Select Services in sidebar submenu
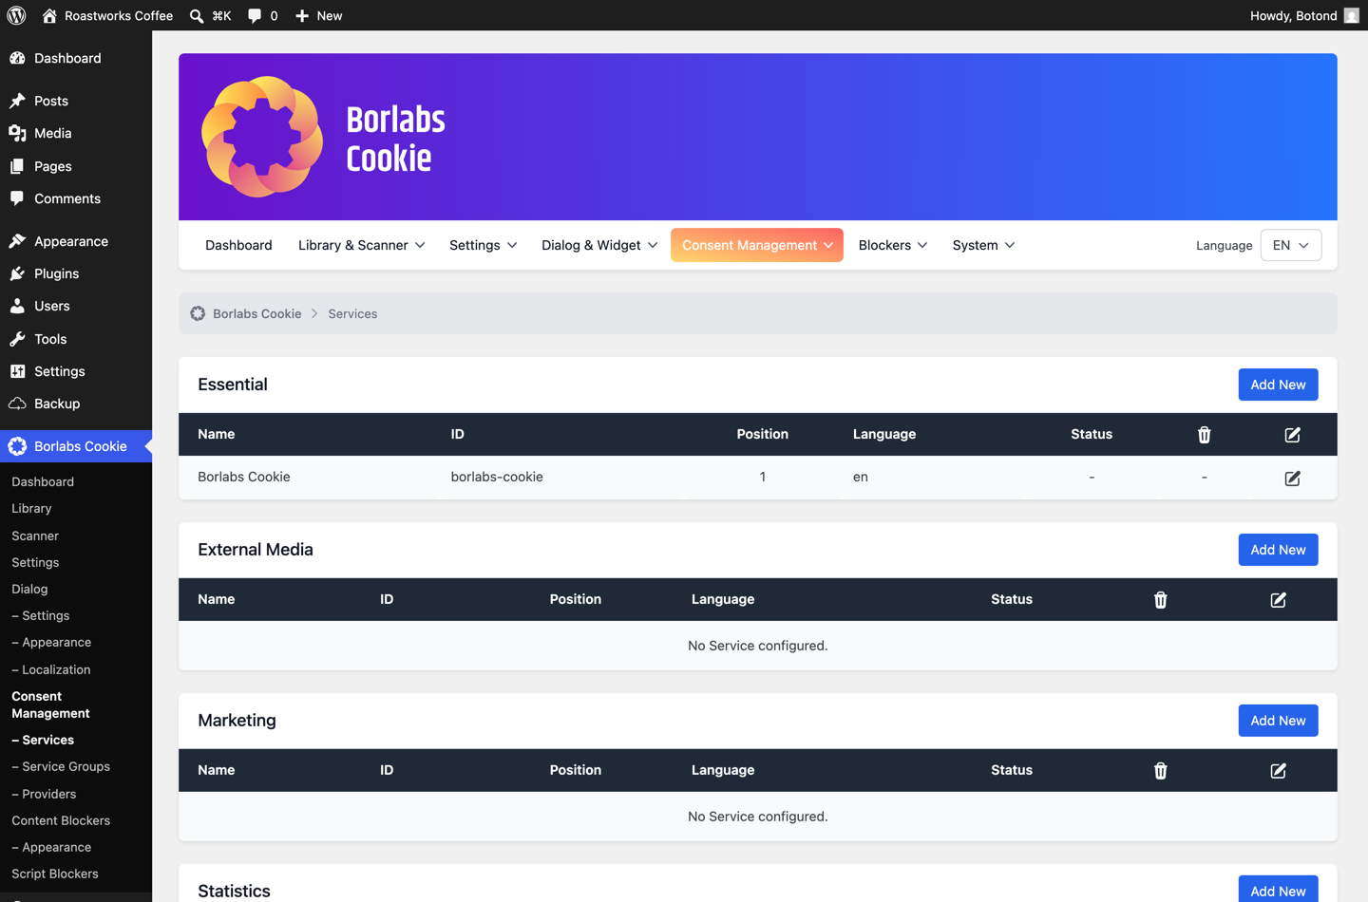 (x=43, y=740)
